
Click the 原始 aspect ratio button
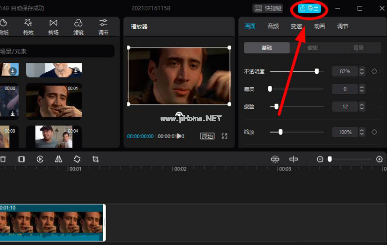tap(207, 136)
